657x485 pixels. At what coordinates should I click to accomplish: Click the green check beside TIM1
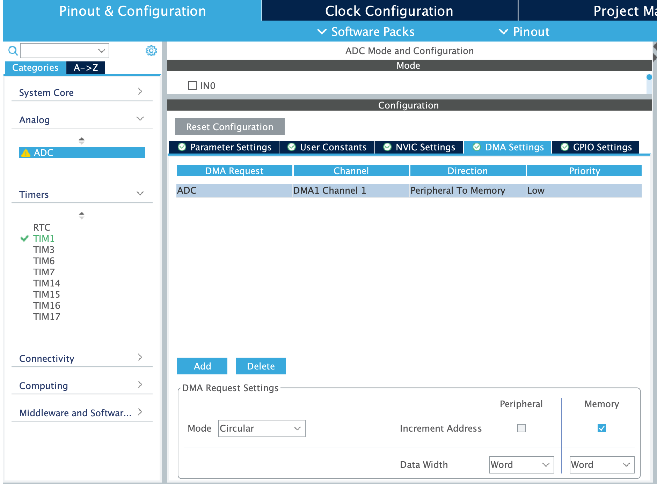click(x=24, y=239)
